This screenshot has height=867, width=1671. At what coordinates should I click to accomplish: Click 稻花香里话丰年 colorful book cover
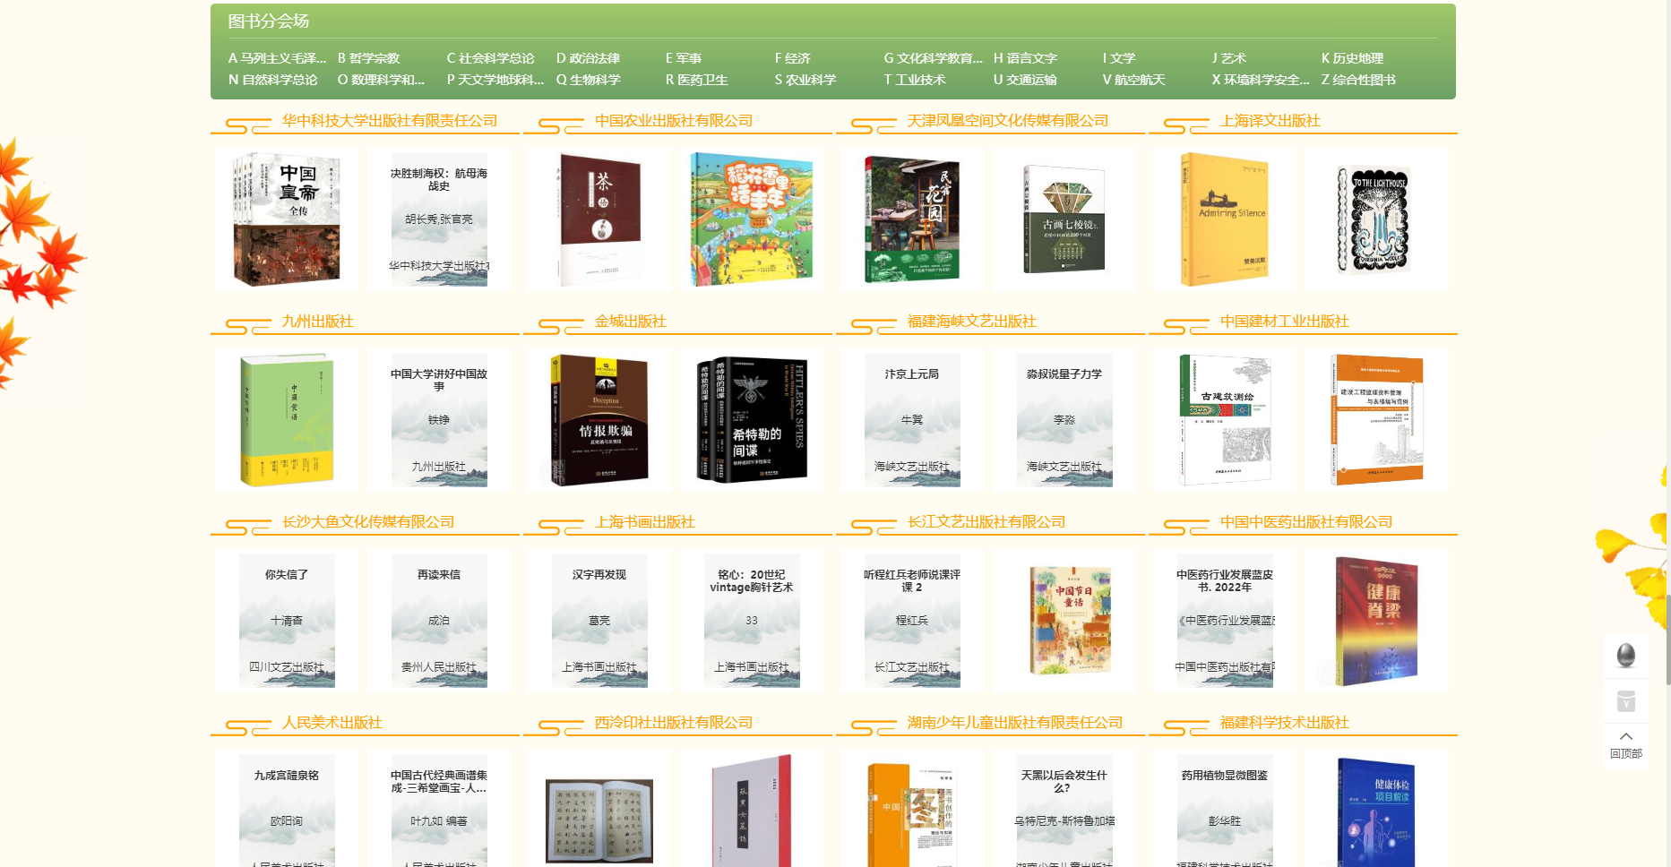[x=751, y=219]
